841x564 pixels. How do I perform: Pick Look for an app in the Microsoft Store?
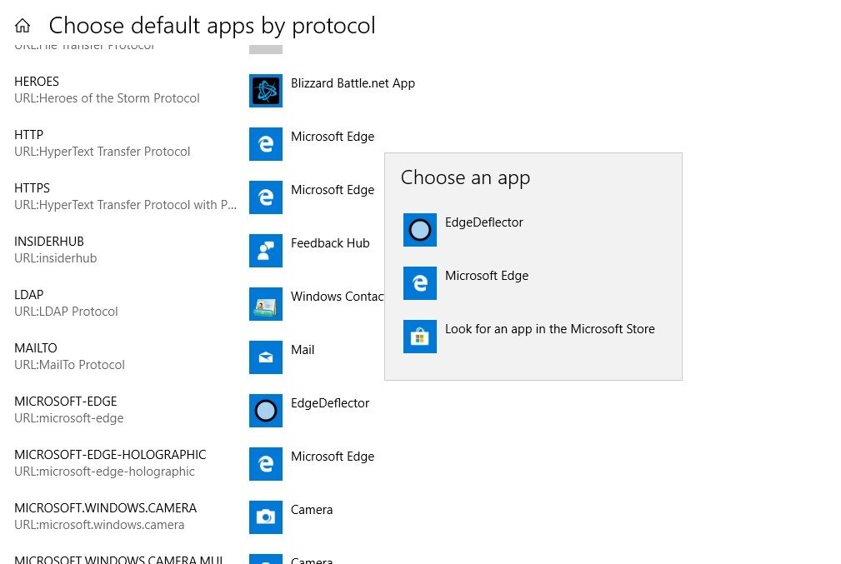click(x=550, y=329)
